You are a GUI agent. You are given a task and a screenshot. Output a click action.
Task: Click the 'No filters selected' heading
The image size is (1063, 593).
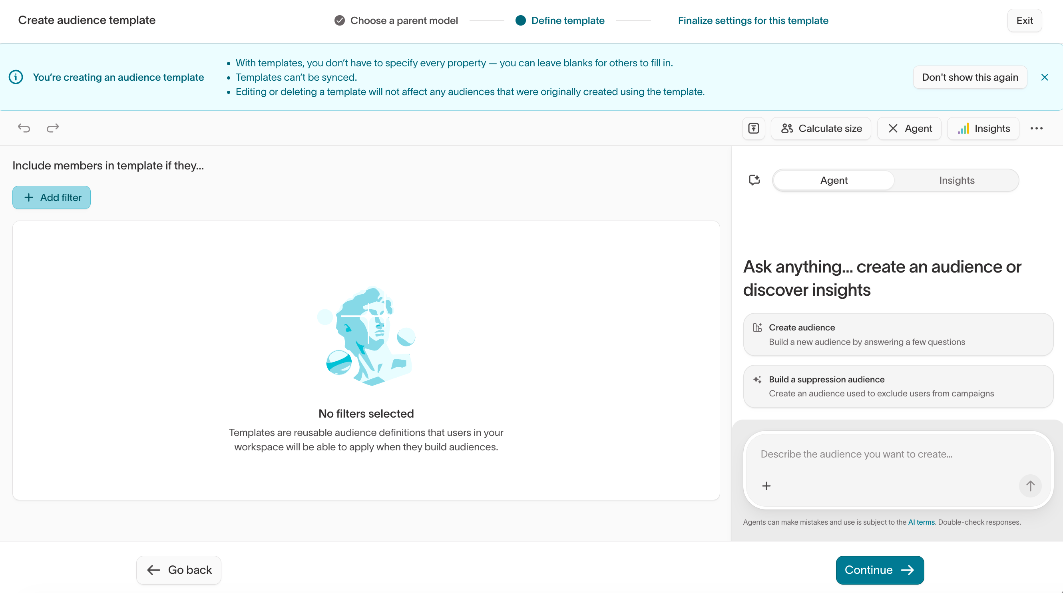[x=366, y=414]
